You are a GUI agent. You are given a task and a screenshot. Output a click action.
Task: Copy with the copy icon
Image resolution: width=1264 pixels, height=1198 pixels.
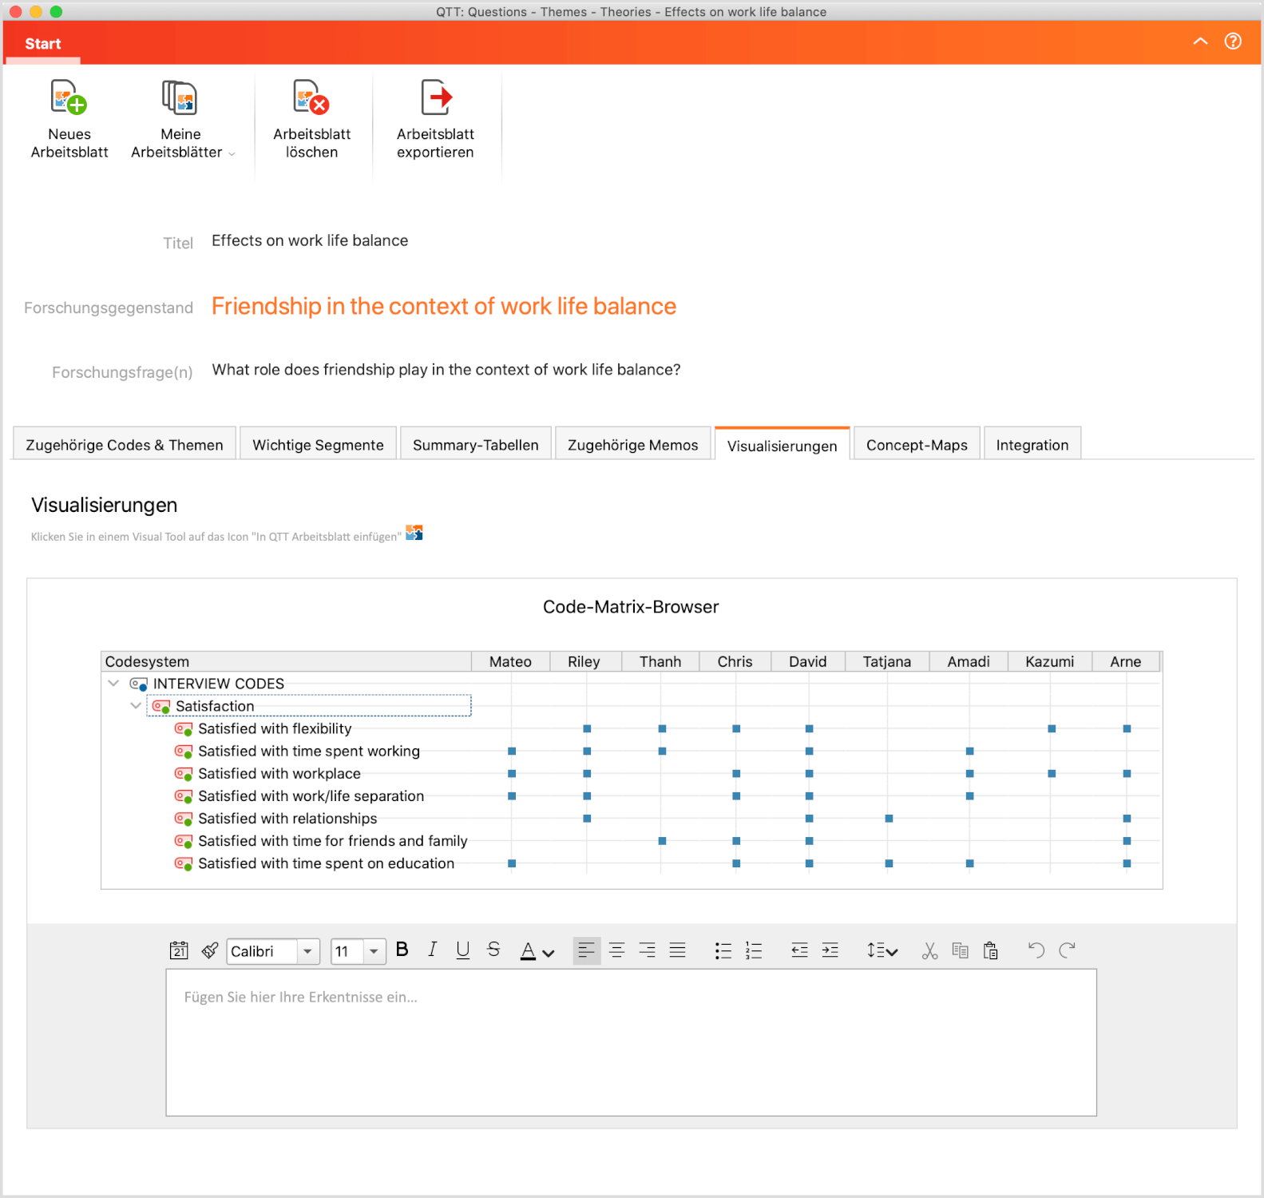point(960,950)
